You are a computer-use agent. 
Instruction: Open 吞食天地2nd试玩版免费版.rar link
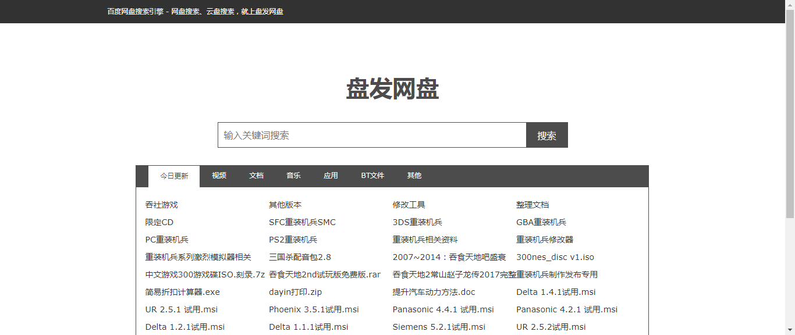pyautogui.click(x=325, y=275)
